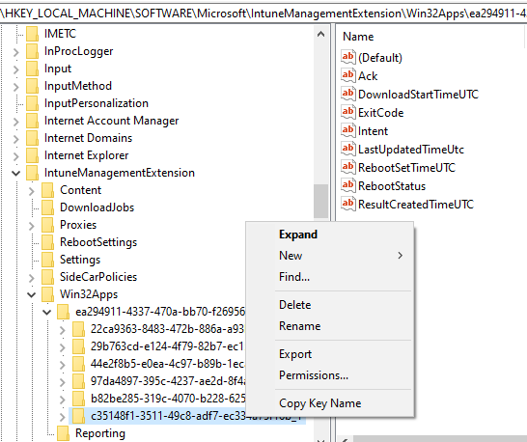Image resolution: width=527 pixels, height=442 pixels.
Task: Collapse the ea294911-4337 key
Action: tap(46, 313)
